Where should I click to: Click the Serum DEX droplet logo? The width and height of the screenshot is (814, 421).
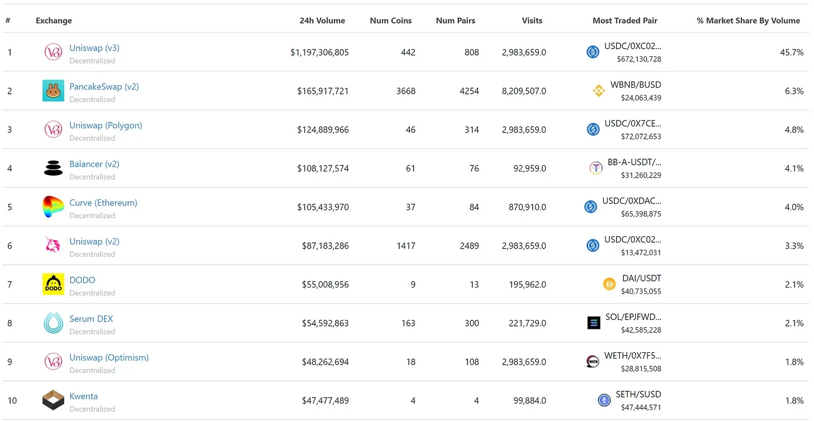[x=53, y=323]
